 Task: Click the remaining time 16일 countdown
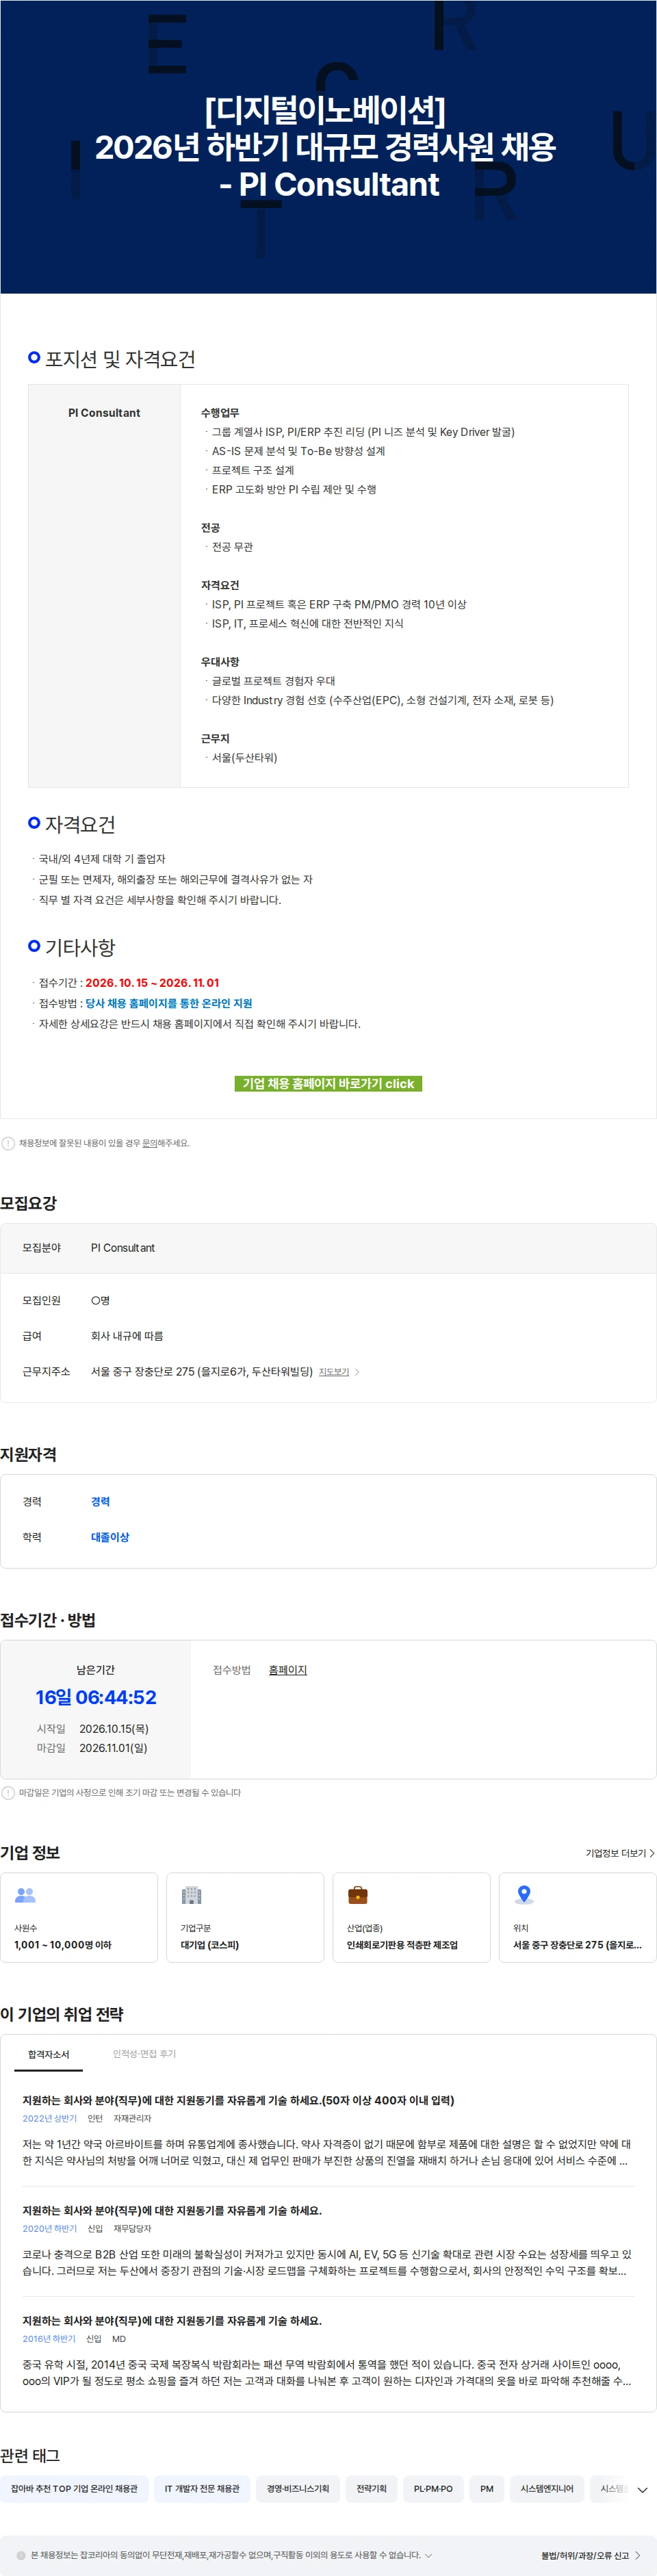pyautogui.click(x=96, y=1697)
